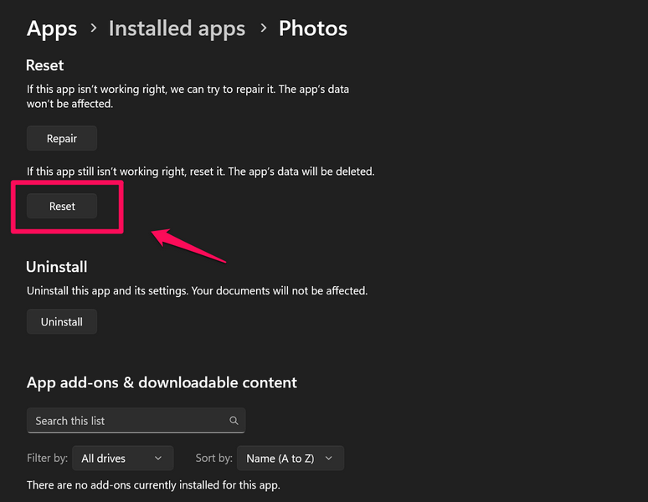Click the chevron before Photos breadcrumb
This screenshot has height=502, width=648.
pos(263,28)
